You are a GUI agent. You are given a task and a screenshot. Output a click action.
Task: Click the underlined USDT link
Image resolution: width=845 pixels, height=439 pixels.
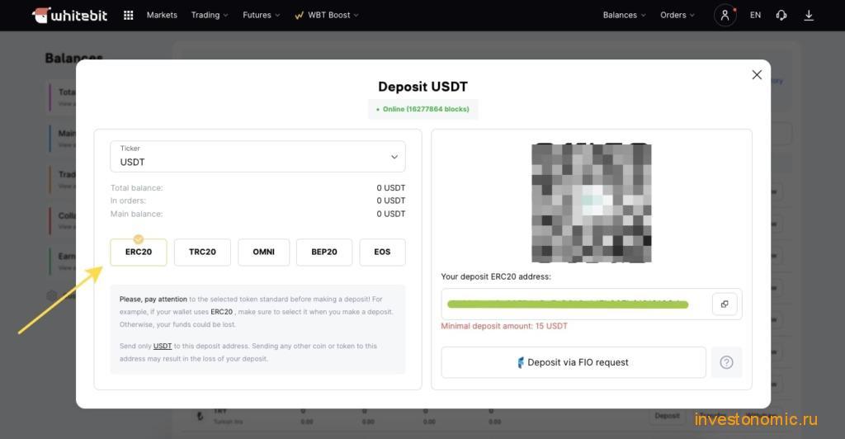[163, 347]
